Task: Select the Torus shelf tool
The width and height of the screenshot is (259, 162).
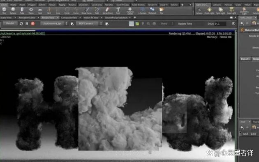Action: point(31,10)
